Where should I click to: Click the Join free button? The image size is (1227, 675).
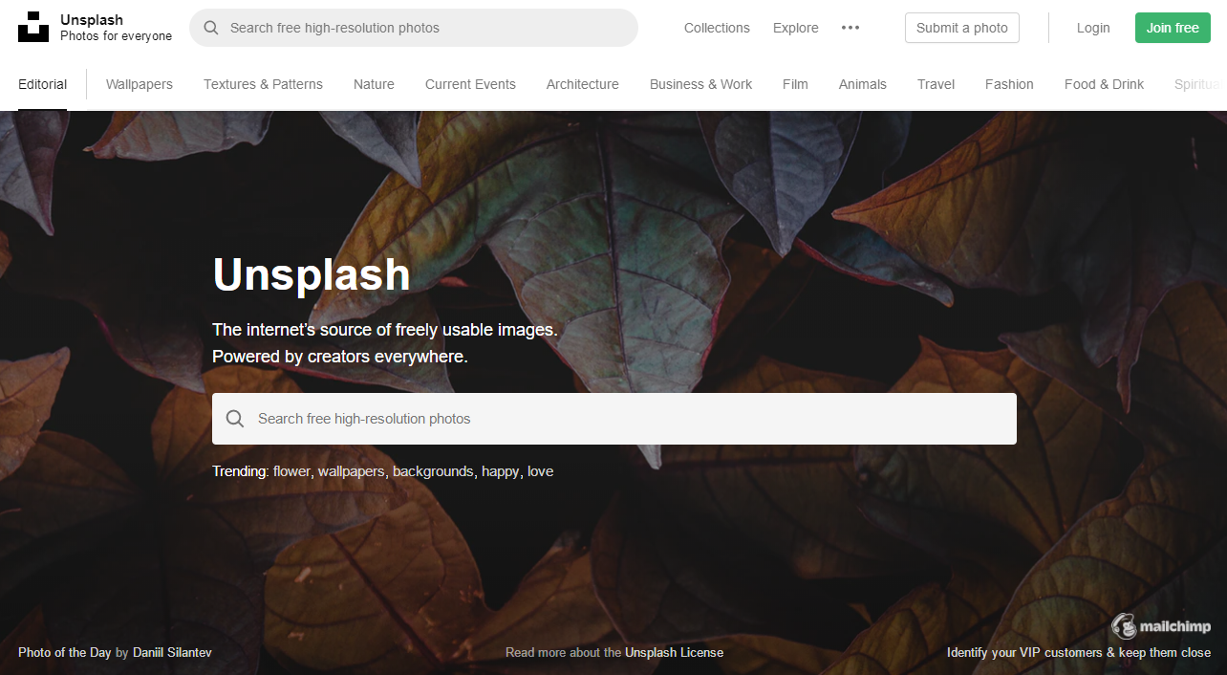[x=1173, y=28]
